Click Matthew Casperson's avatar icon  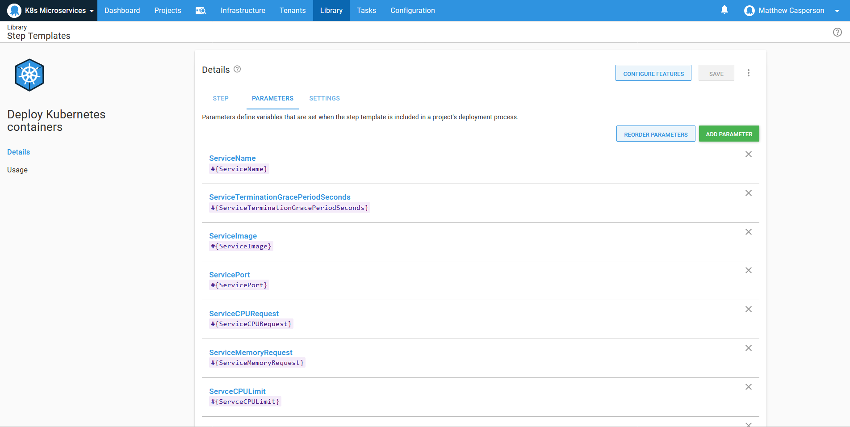[749, 10]
